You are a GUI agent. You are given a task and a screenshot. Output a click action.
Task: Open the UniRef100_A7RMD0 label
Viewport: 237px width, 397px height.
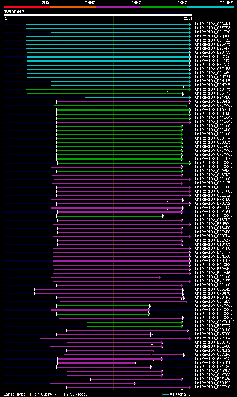(x=213, y=200)
